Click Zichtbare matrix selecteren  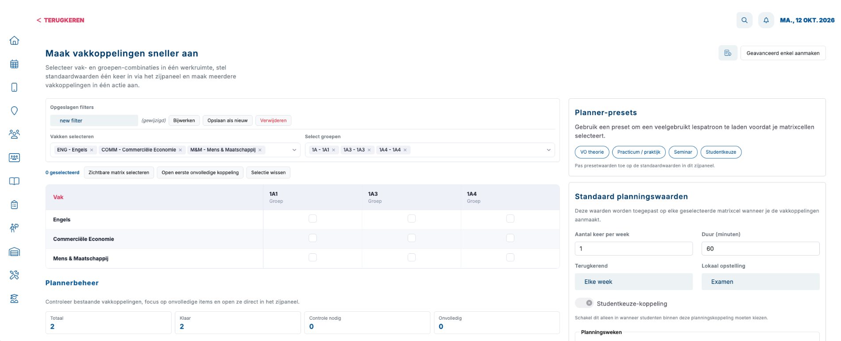(x=119, y=173)
